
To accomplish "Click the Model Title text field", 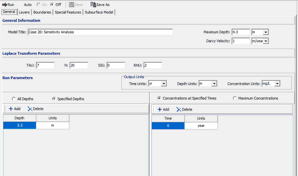I will (100, 32).
